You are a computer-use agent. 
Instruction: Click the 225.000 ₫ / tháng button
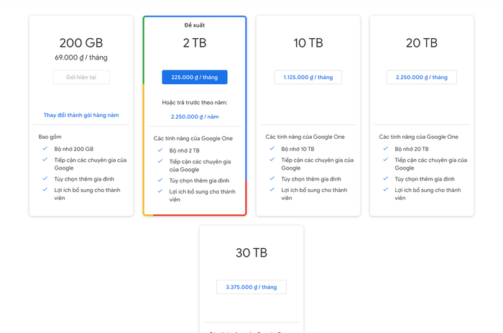click(x=195, y=77)
